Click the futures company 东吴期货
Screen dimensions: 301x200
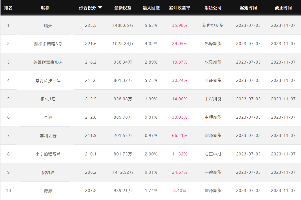coord(213,62)
